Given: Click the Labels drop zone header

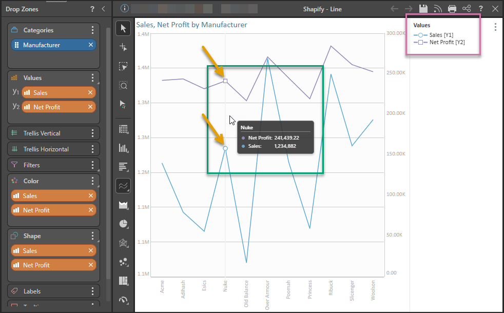Looking at the screenshot, I should click(53, 291).
